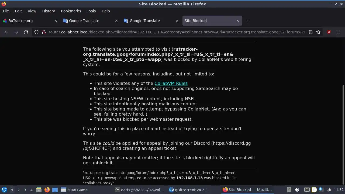
Task: Toggle Reader View icon in address bar
Action: (311, 32)
